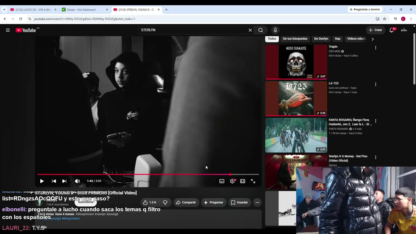Toggle subtitles on the player
416x234 pixels.
pos(222,181)
